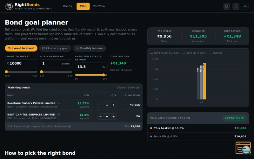Decrease Keertana Finserv quantity with minus
This screenshot has width=254, height=159.
click(x=100, y=105)
